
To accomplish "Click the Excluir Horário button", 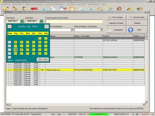I will click(137, 17).
